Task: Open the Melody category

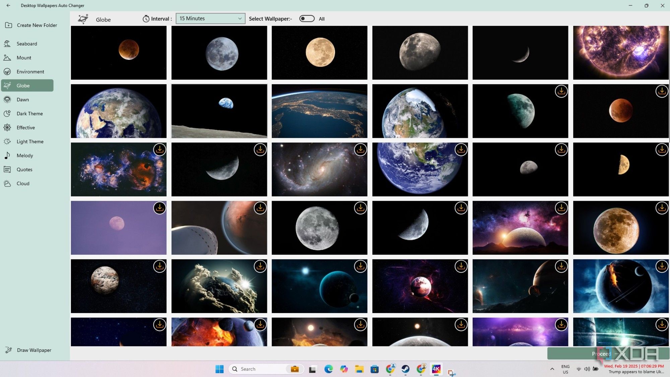Action: coord(25,155)
